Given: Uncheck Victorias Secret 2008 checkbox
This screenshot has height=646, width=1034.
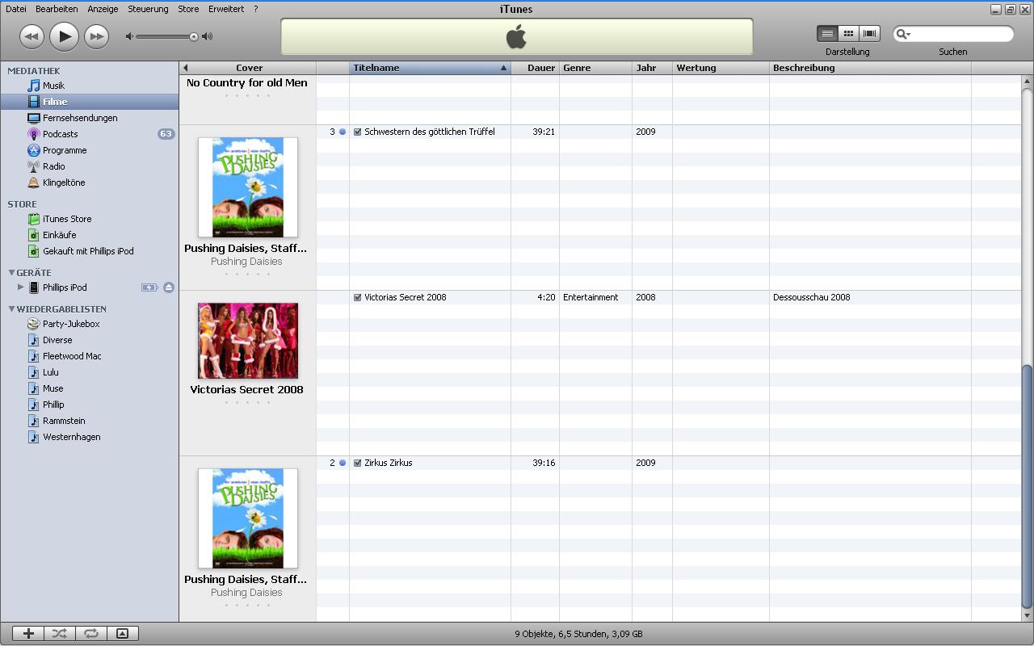Looking at the screenshot, I should tap(357, 297).
